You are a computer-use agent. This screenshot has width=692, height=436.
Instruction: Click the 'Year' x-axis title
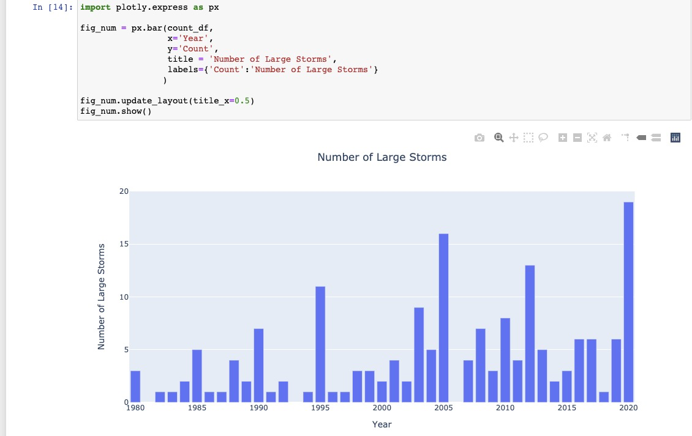[382, 424]
